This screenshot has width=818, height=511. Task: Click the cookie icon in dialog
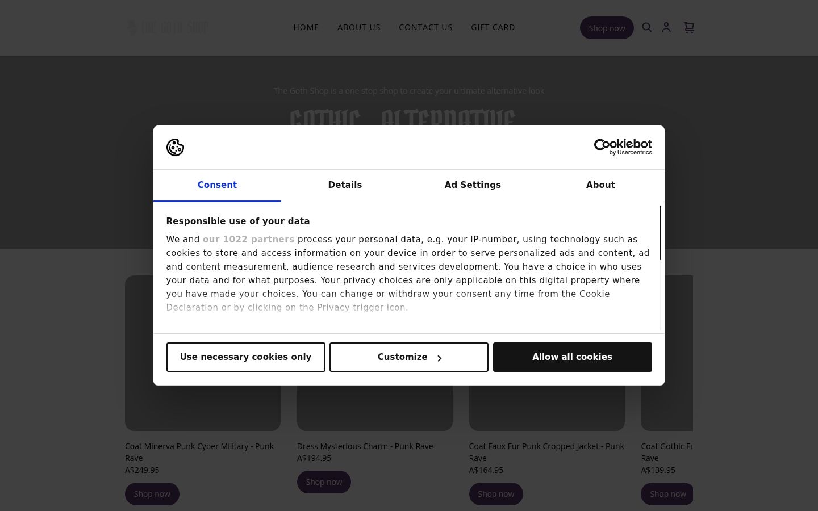pyautogui.click(x=175, y=147)
